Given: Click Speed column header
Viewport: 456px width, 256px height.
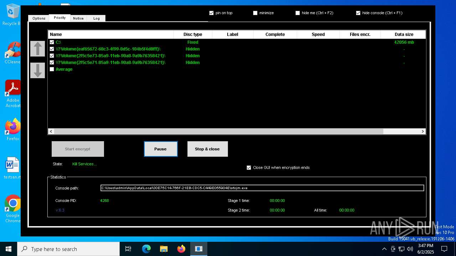Looking at the screenshot, I should pos(318,34).
